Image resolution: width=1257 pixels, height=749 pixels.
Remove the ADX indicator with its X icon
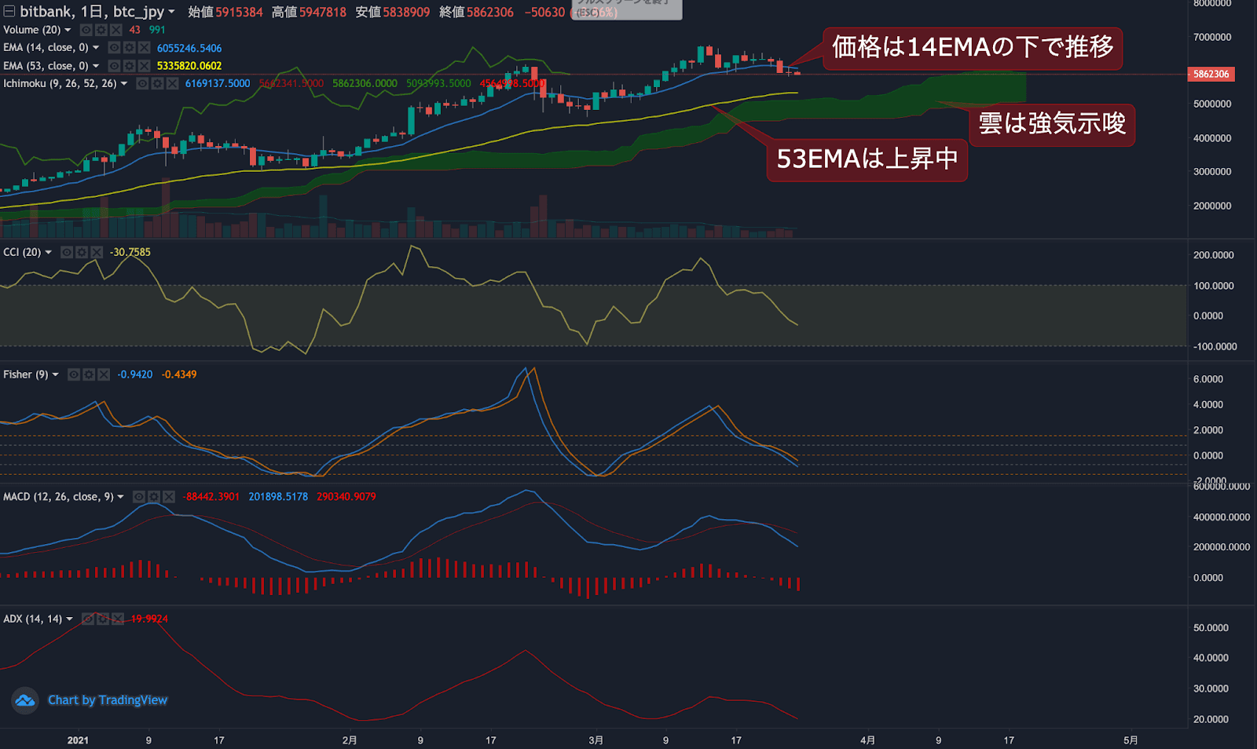pos(118,619)
